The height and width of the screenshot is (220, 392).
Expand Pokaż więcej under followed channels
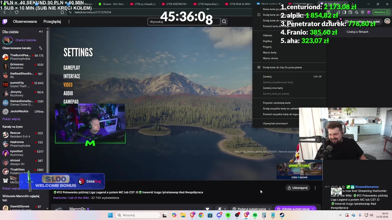11,119
